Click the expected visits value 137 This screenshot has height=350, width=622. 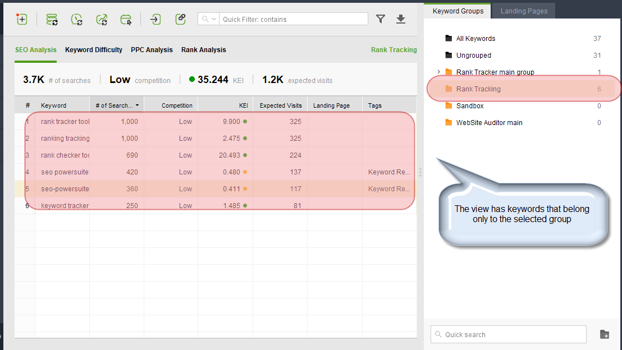[x=295, y=172]
